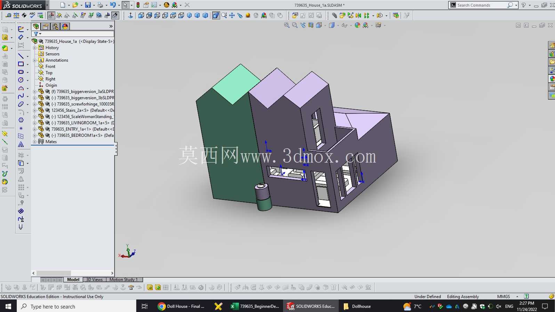
Task: Toggle the Select cursor tool
Action: tap(125, 5)
